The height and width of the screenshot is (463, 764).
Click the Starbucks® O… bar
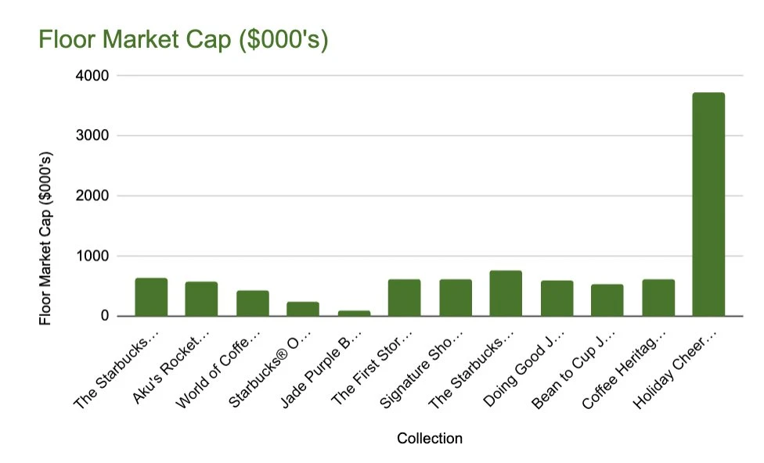tap(303, 309)
